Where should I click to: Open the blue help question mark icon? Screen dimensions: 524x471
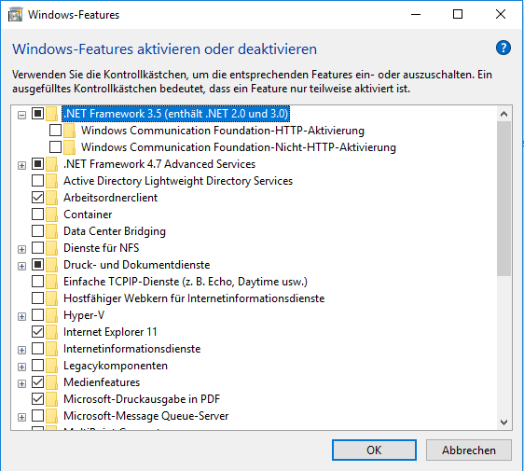point(503,48)
